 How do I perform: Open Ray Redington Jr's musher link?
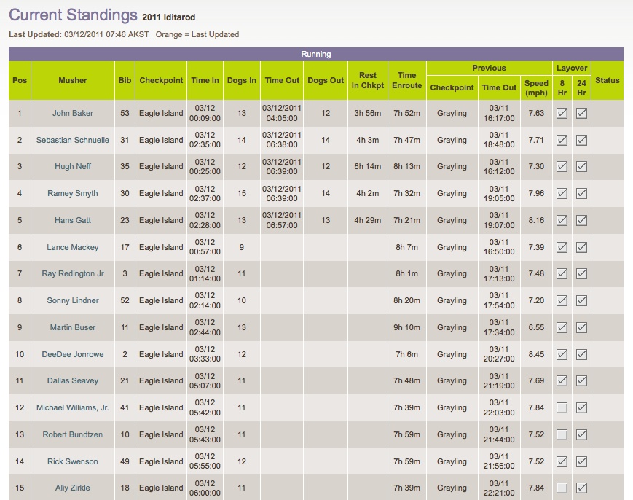tap(73, 273)
